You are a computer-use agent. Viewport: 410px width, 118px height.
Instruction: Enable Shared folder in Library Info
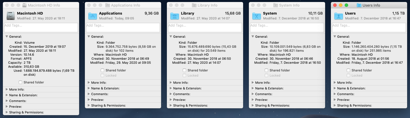(x=184, y=70)
